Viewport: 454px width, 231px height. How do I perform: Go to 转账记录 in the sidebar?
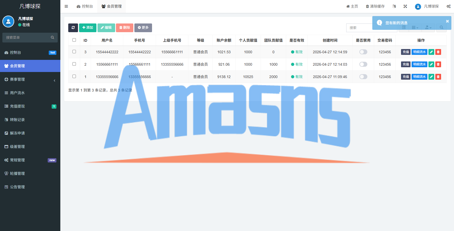tap(30, 120)
